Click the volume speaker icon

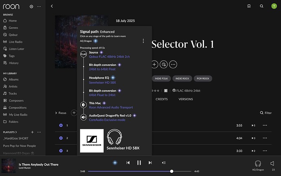(272, 163)
